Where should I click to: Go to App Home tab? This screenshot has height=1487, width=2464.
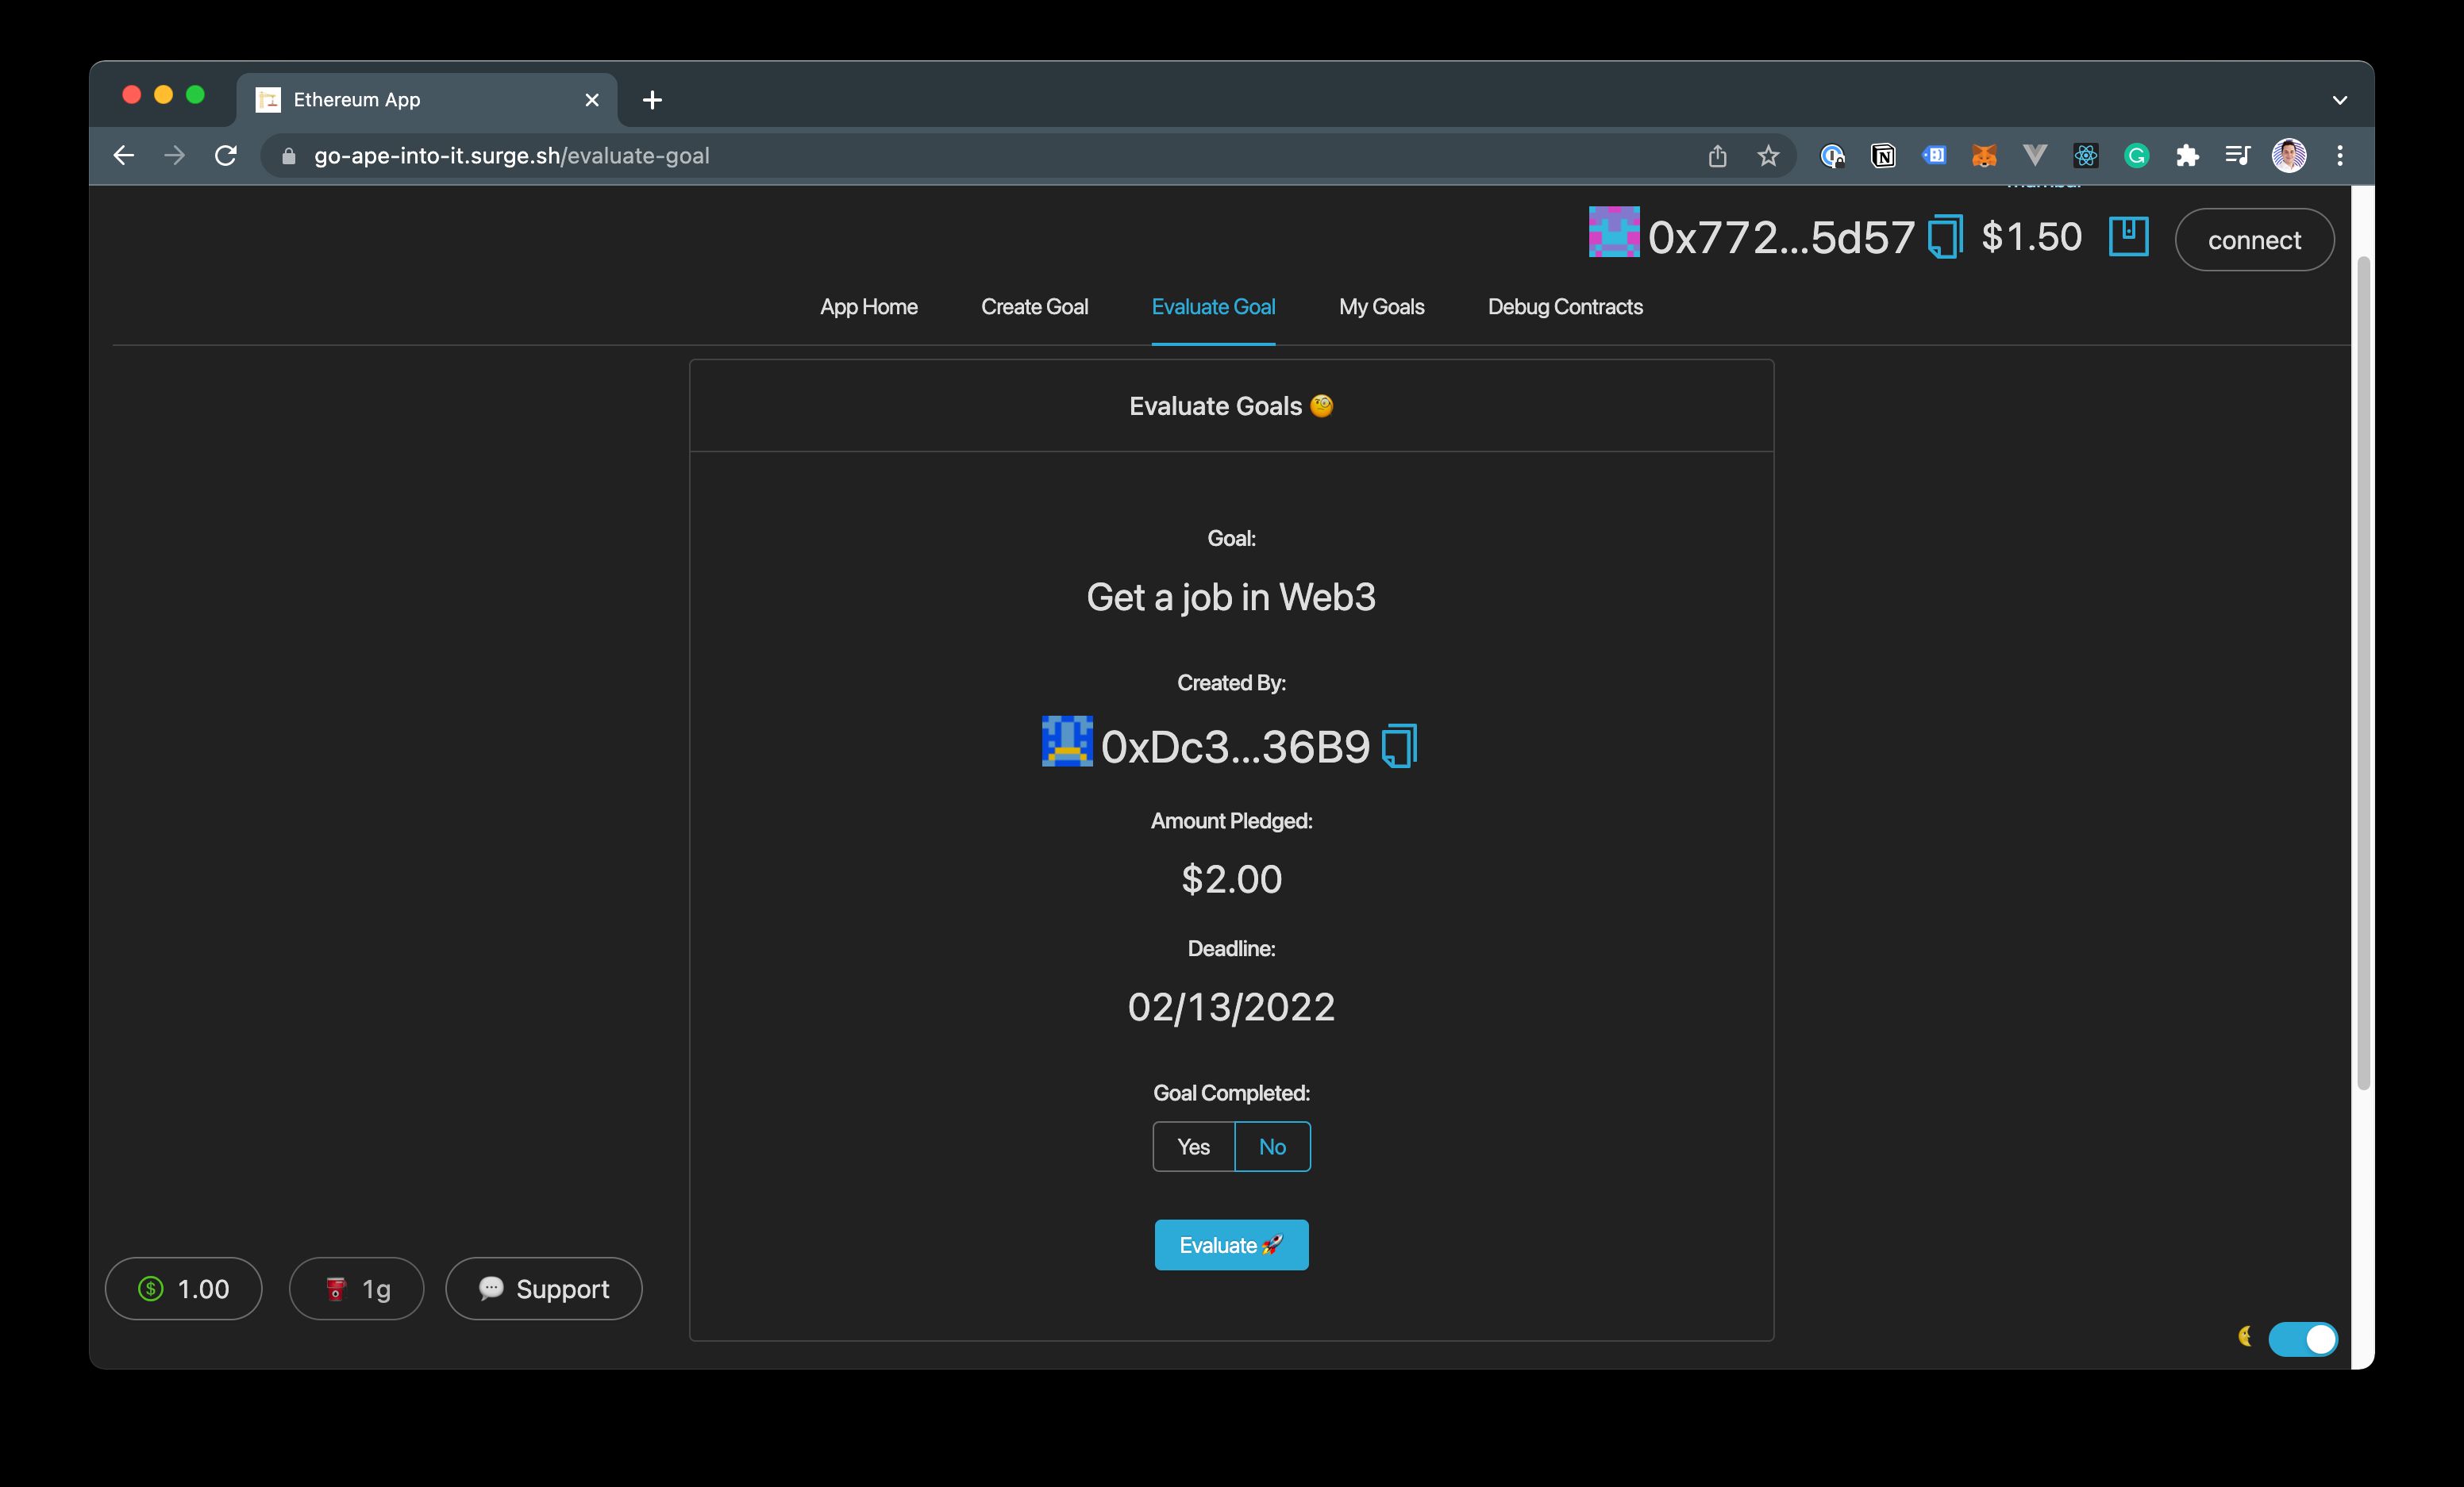point(868,307)
